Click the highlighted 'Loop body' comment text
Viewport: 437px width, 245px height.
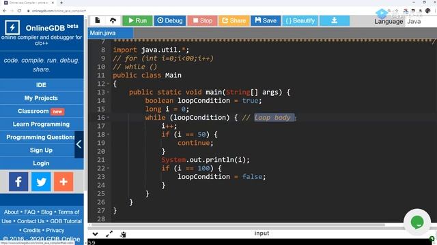coord(272,118)
